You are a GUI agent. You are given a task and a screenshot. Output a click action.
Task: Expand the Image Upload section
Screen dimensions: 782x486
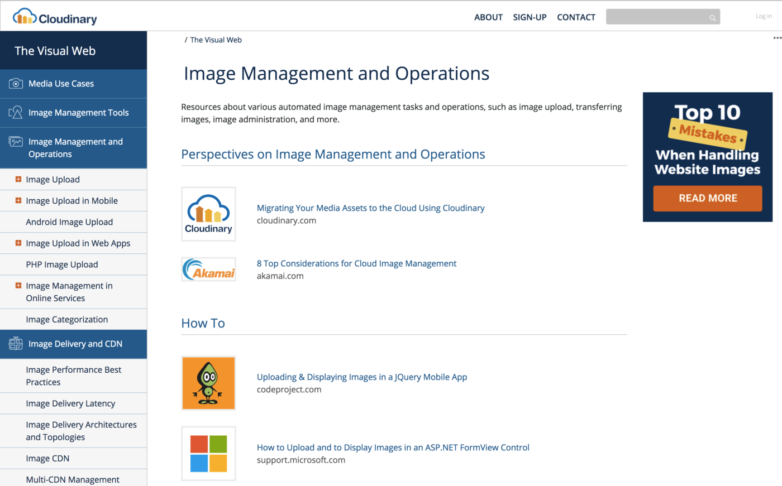tap(18, 179)
